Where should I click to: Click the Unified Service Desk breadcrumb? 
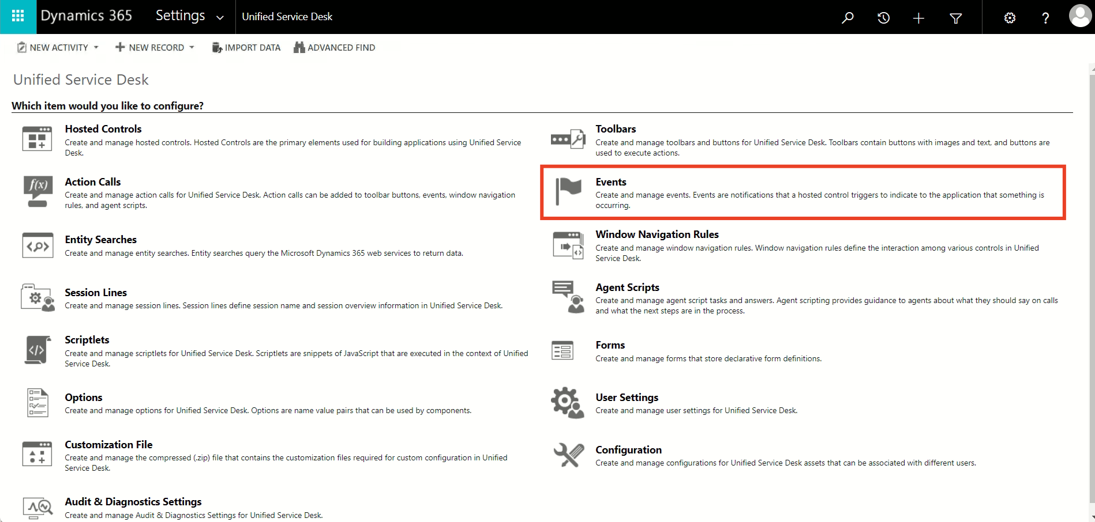(287, 17)
